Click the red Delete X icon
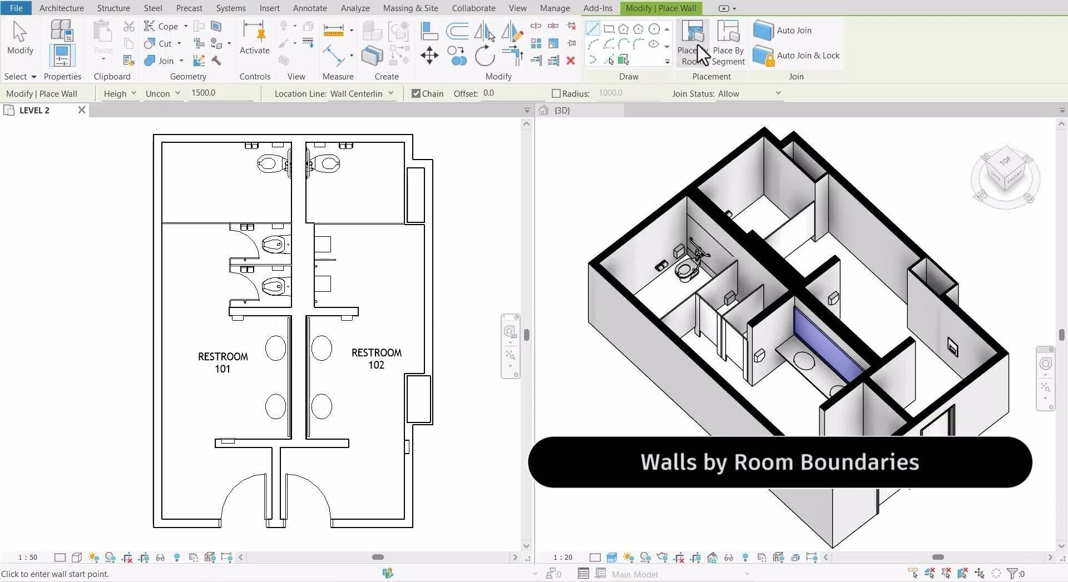 click(570, 61)
